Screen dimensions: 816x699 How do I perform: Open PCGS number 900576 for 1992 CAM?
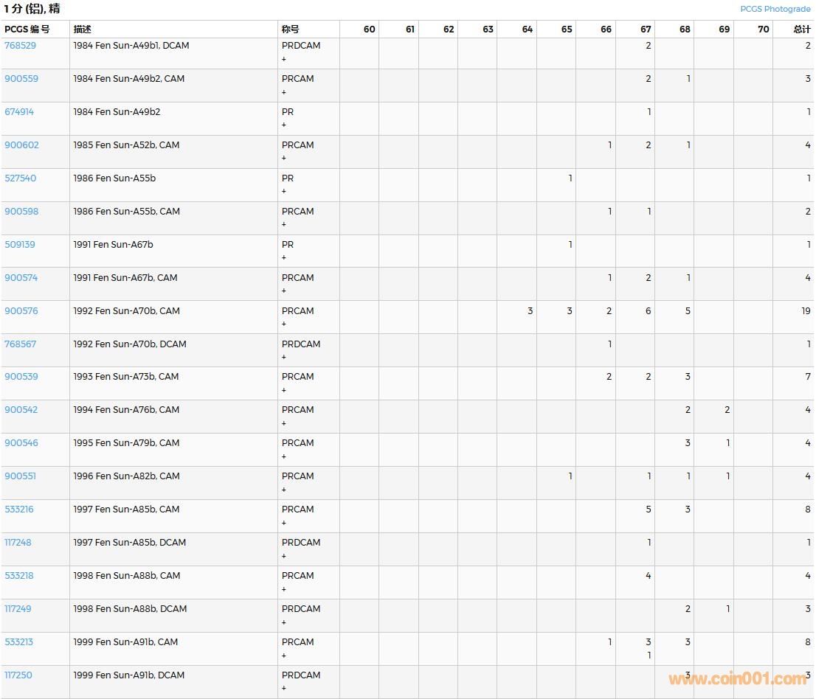click(x=21, y=311)
